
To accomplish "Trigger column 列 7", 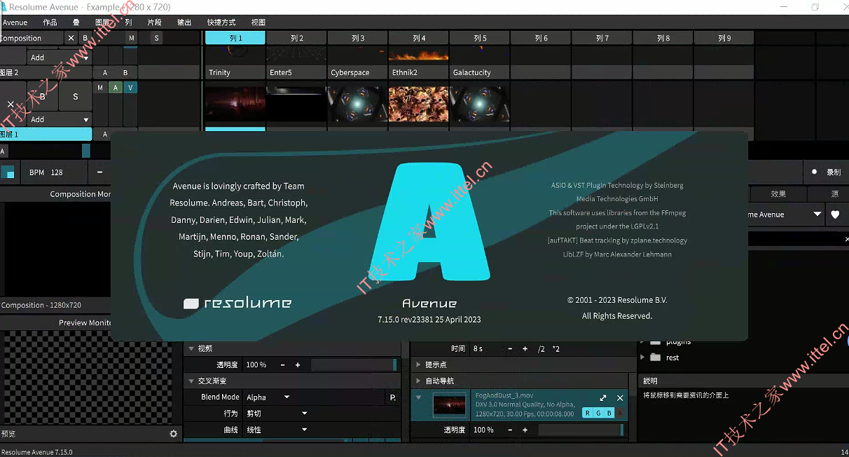I will click(x=602, y=38).
